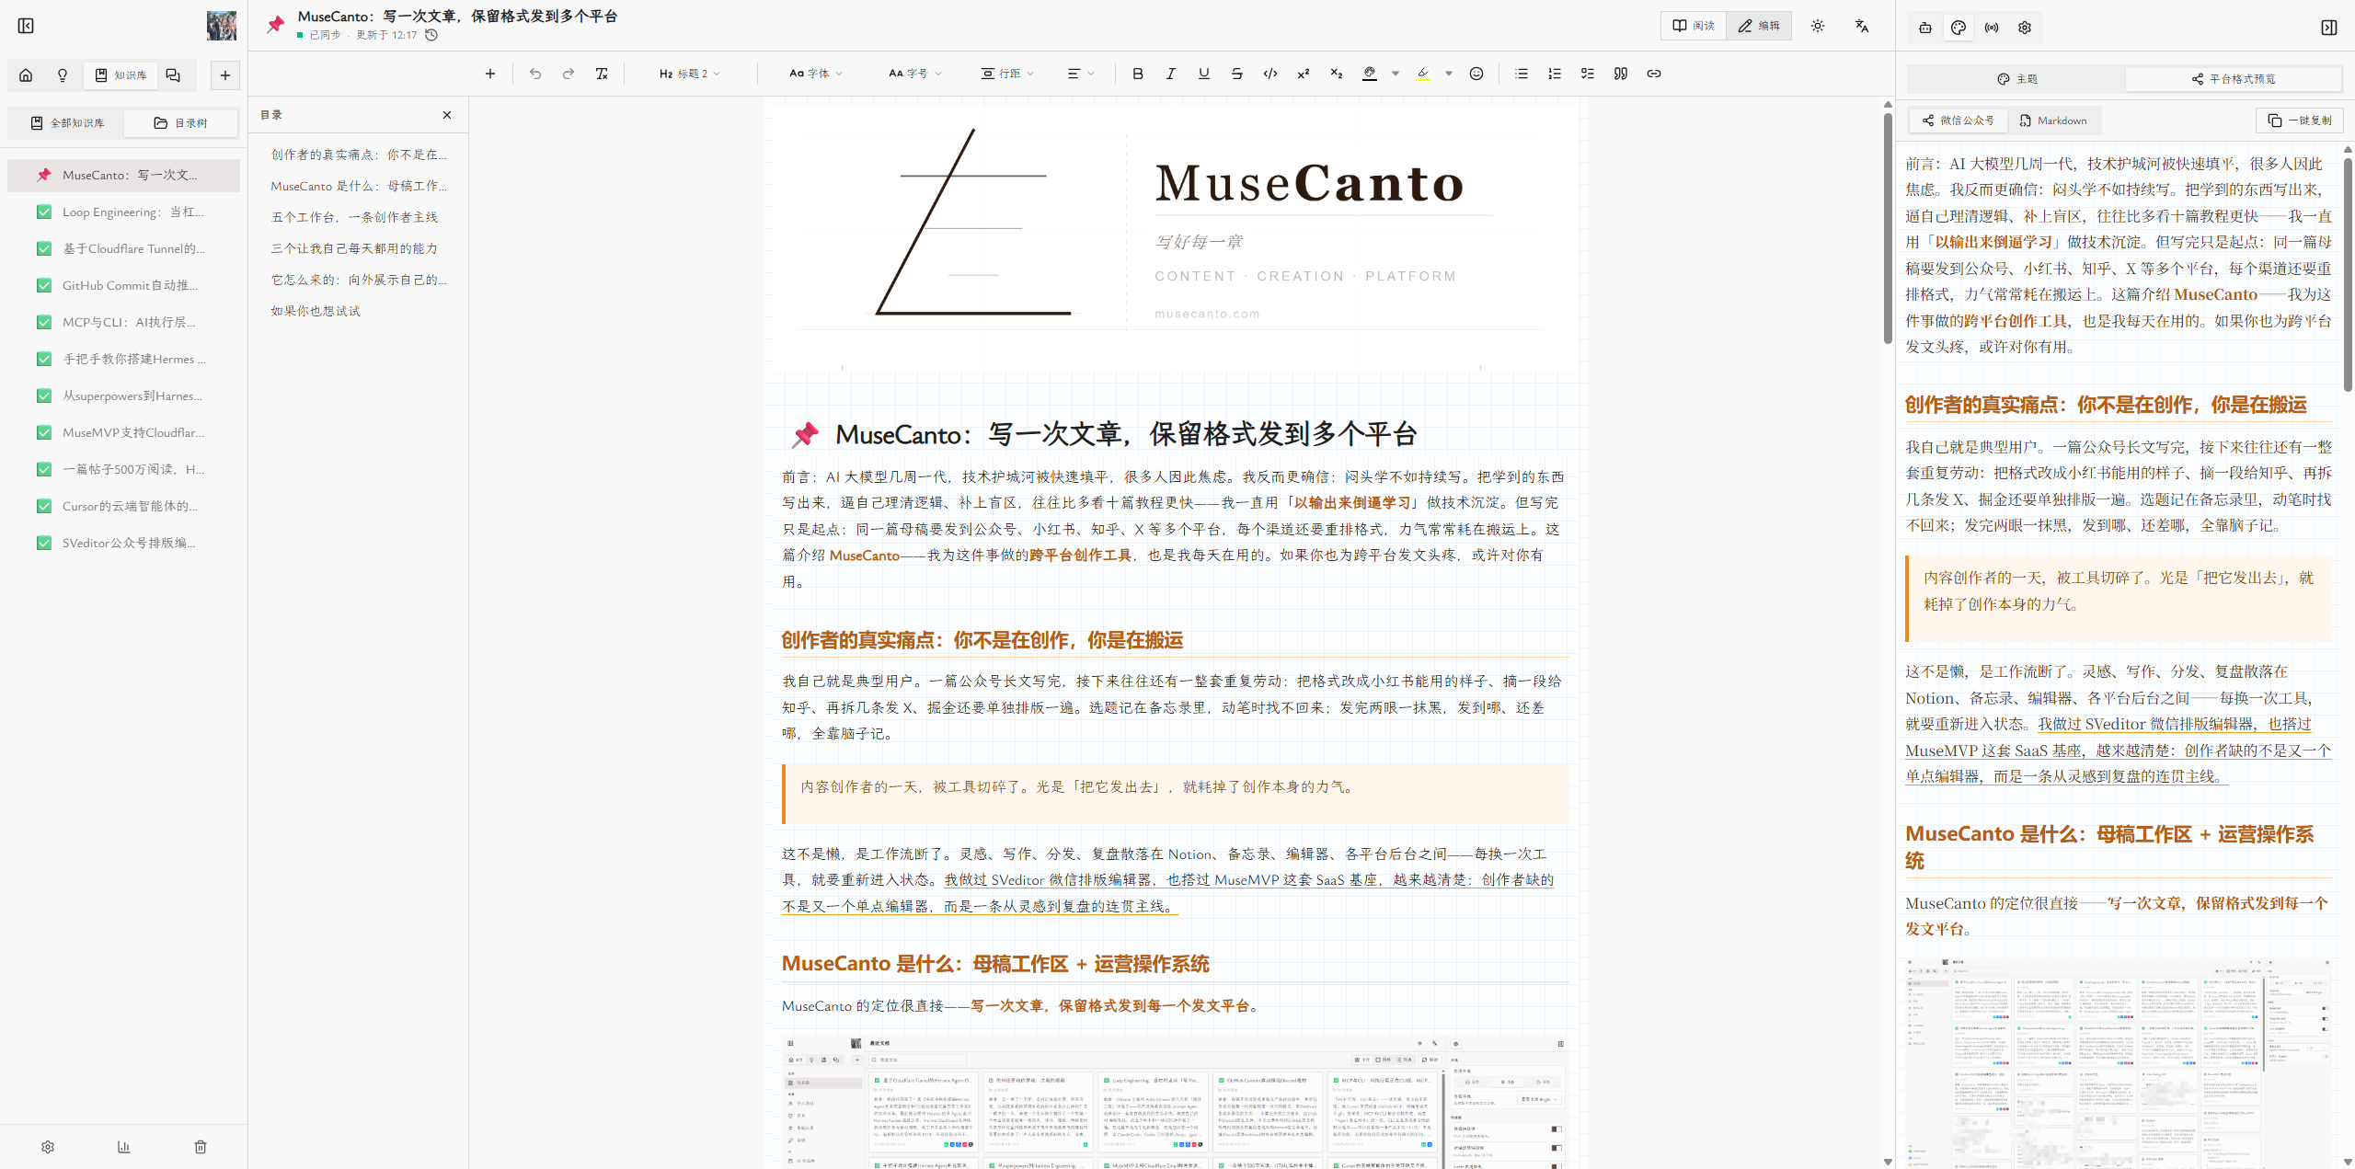
Task: Apply strikethrough formatting
Action: coord(1237,74)
